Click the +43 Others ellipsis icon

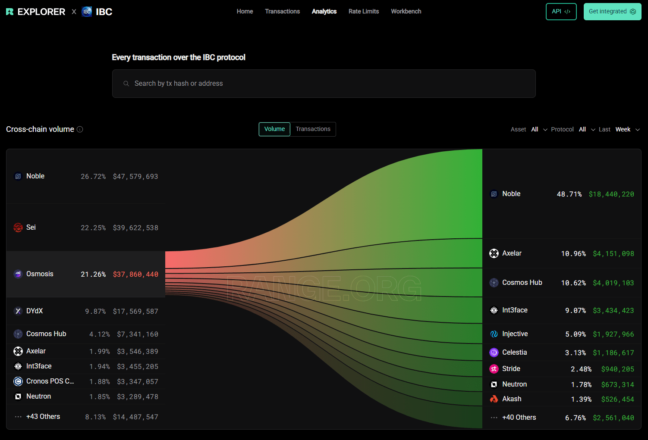(18, 417)
